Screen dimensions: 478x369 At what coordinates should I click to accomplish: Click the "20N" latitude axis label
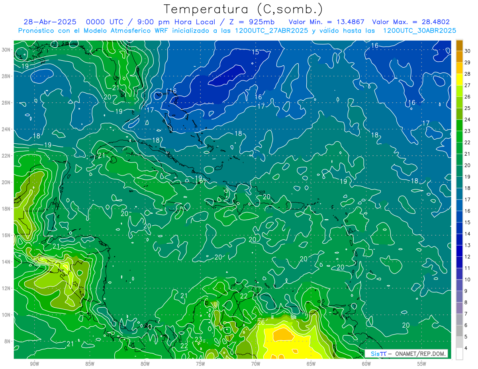[x=6, y=182]
